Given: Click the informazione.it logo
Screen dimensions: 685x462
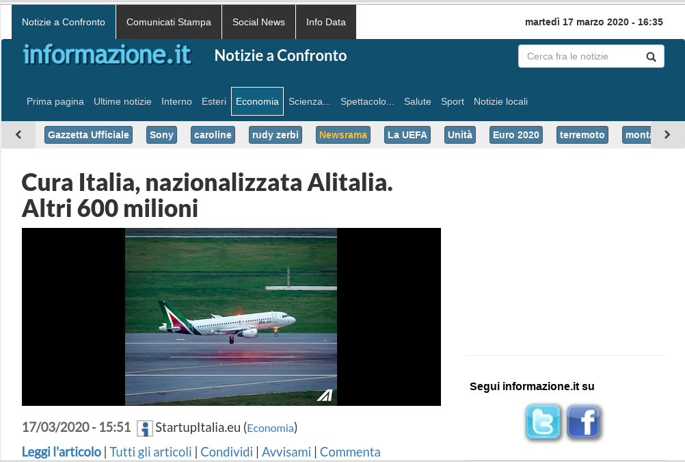Looking at the screenshot, I should coord(107,55).
